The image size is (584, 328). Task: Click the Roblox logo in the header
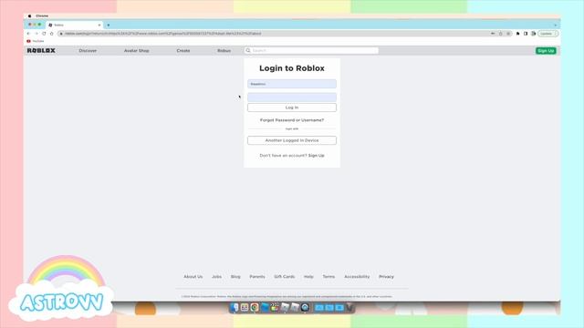click(41, 51)
